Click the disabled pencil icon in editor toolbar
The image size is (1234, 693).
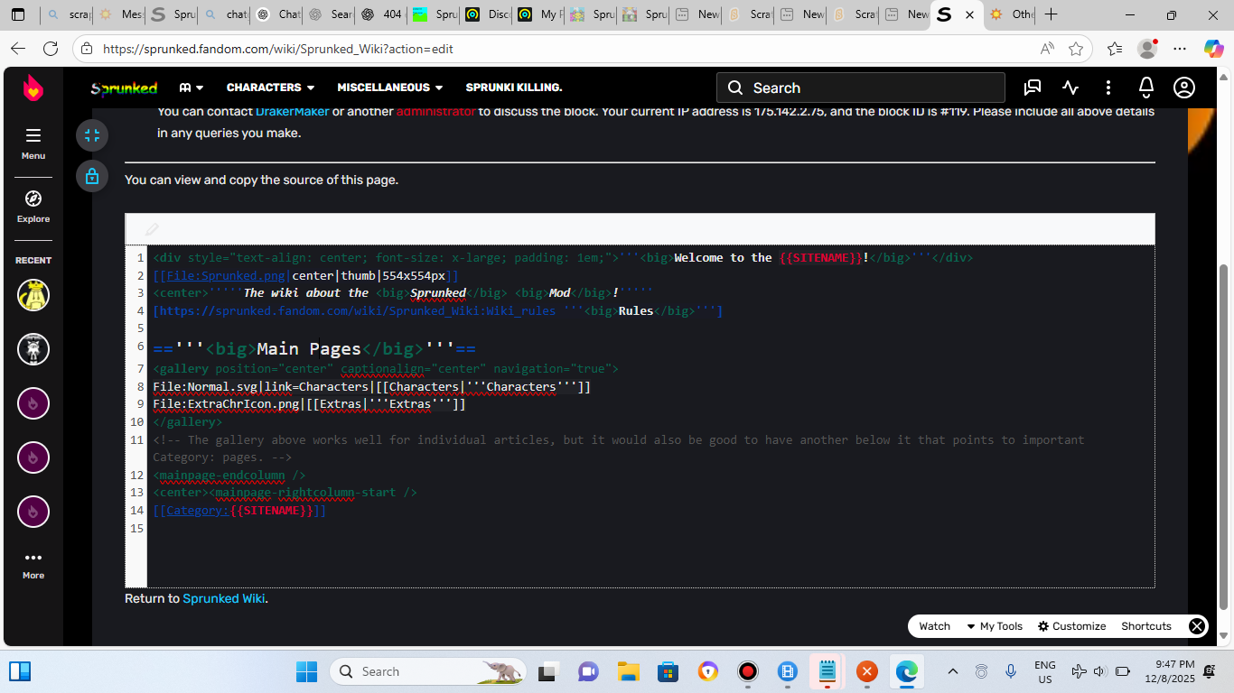152,229
